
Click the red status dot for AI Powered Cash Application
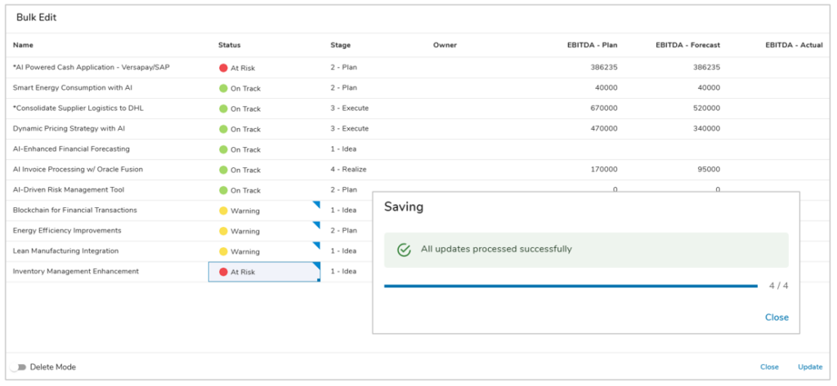pos(223,68)
